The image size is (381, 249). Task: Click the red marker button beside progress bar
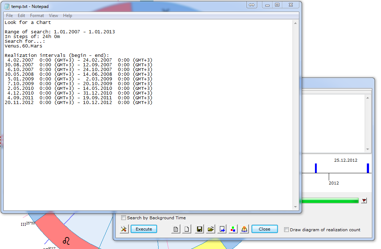pos(364,200)
